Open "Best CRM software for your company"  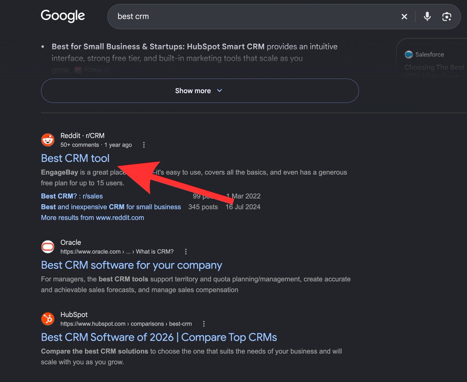(x=132, y=265)
